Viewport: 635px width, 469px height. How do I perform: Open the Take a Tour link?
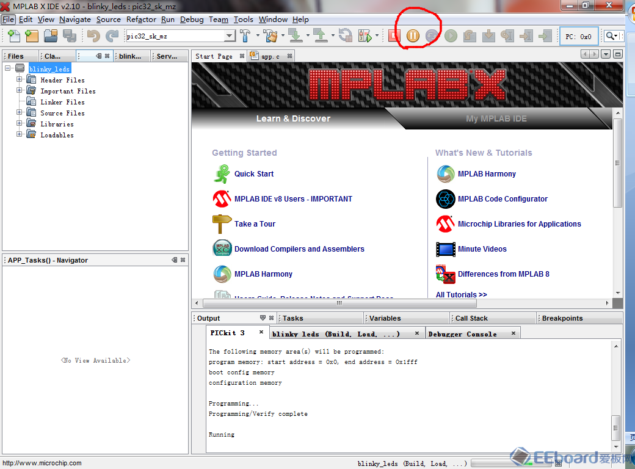255,224
